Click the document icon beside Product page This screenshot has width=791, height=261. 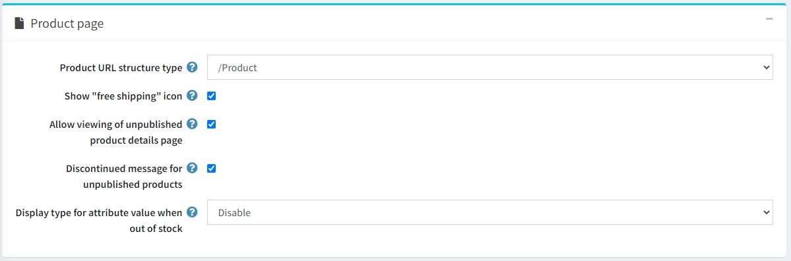(19, 23)
